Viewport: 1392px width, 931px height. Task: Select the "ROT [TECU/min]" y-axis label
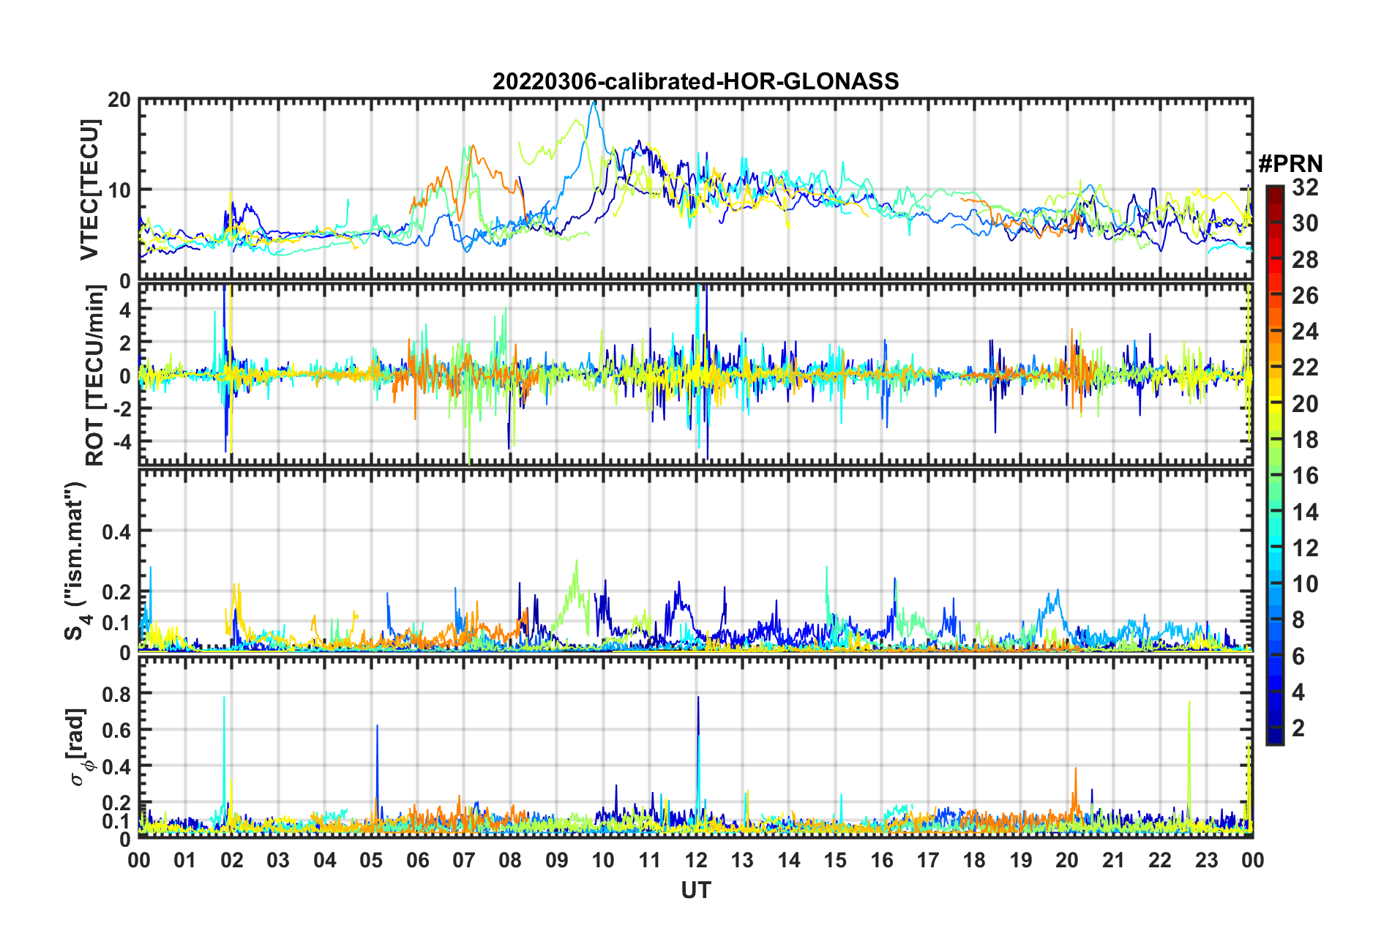tap(94, 375)
